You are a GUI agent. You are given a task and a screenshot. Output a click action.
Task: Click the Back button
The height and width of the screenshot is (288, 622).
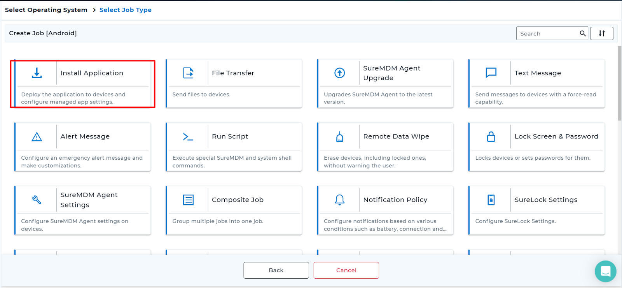pyautogui.click(x=276, y=270)
